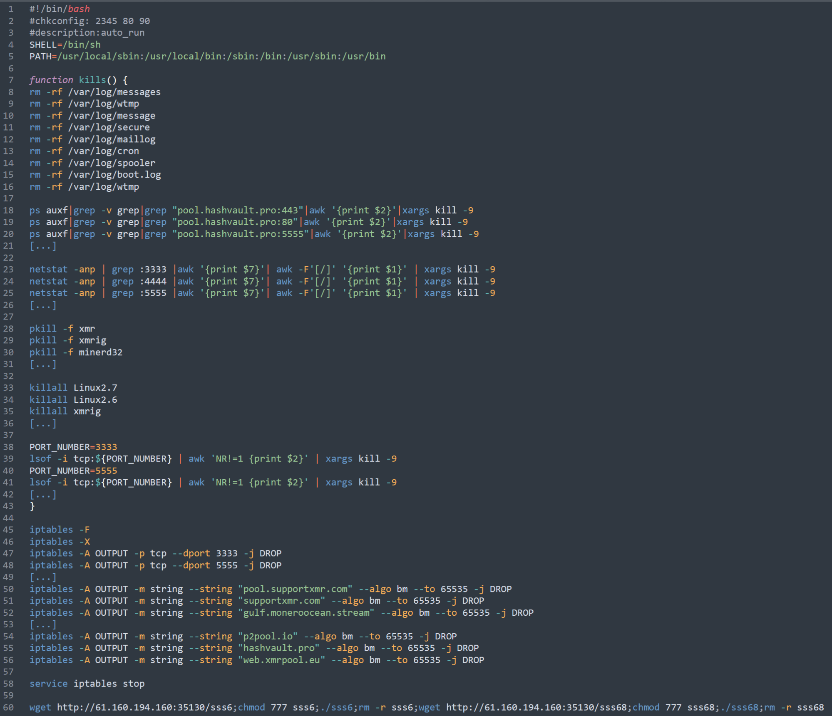The height and width of the screenshot is (716, 832).
Task: Expand the folded marker on line 21
Action: click(42, 246)
